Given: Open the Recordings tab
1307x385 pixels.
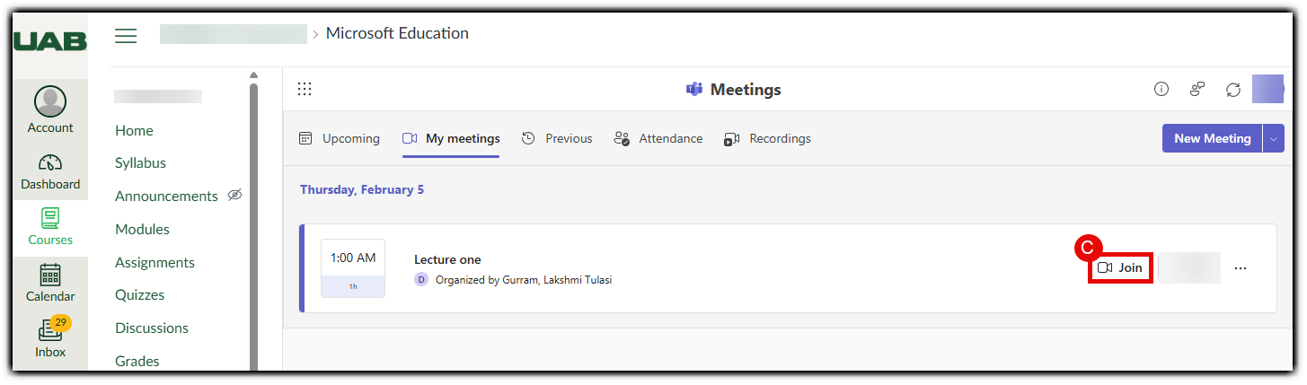Looking at the screenshot, I should pos(767,138).
